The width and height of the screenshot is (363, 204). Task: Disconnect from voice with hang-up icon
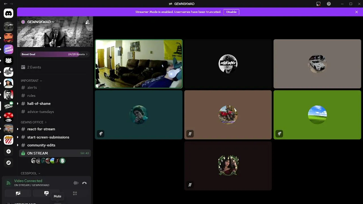(84, 183)
